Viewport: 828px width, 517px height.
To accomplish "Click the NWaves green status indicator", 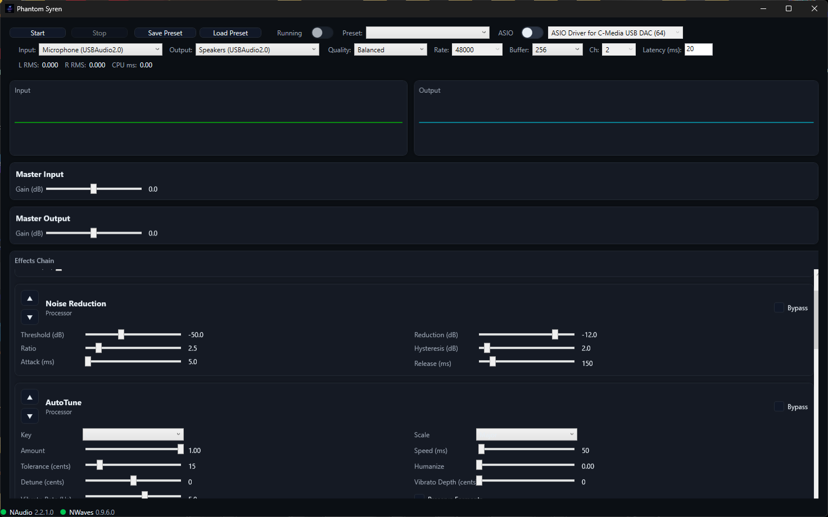I will tap(63, 512).
